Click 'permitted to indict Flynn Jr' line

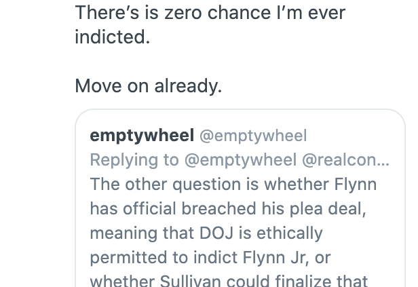point(210,257)
